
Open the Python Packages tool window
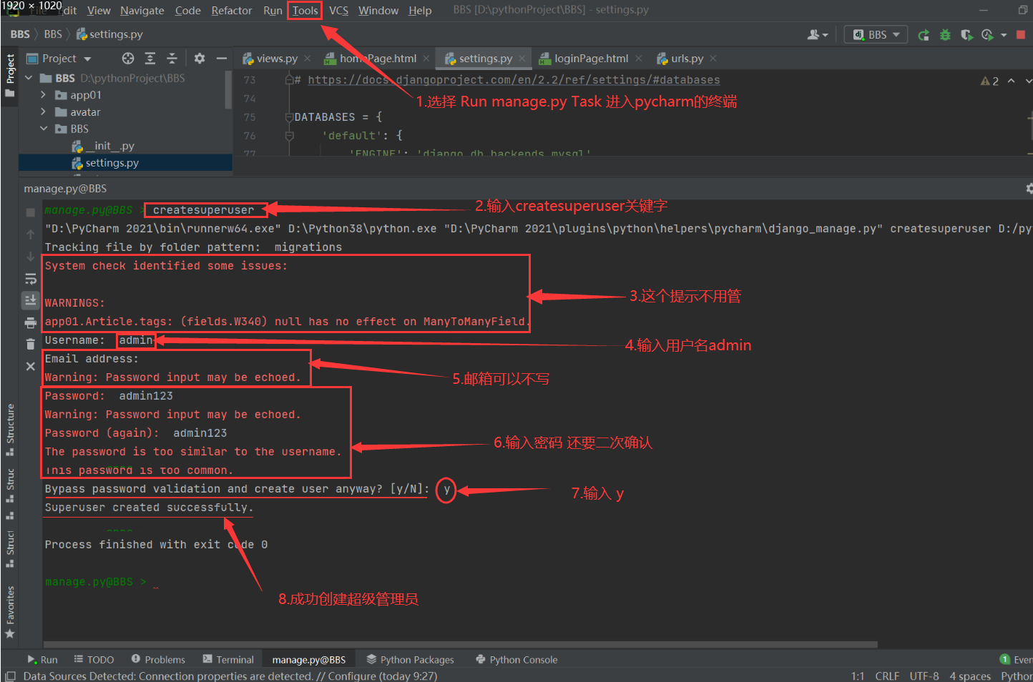pyautogui.click(x=411, y=660)
